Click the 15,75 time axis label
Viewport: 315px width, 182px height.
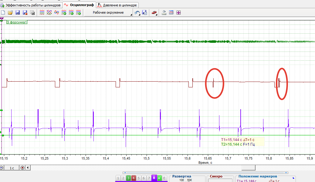[x=249, y=158]
